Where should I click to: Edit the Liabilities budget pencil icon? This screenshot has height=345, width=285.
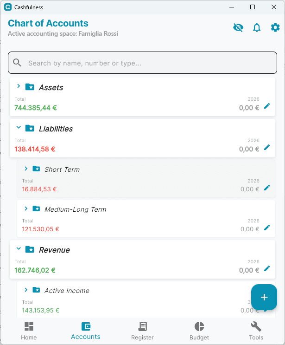pyautogui.click(x=267, y=148)
